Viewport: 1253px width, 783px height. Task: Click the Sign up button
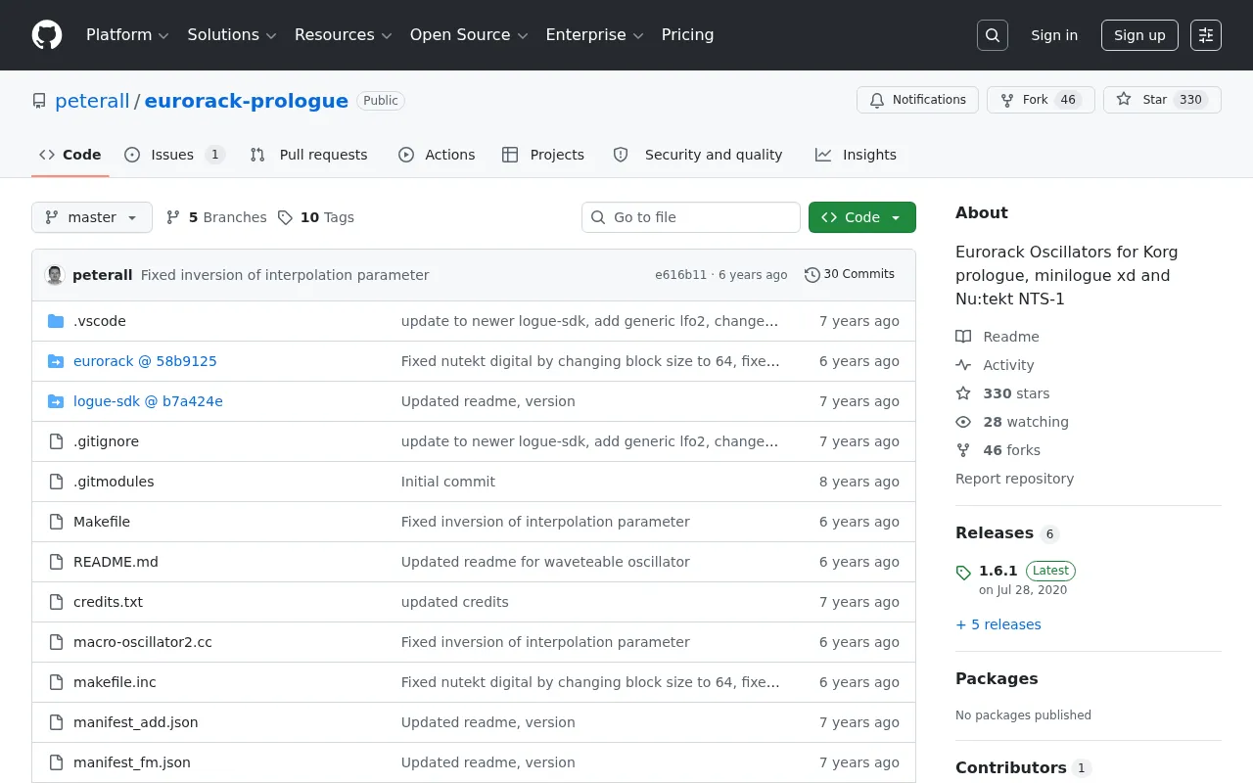(1139, 35)
